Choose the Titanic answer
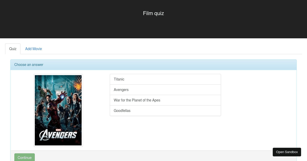Image resolution: width=307 pixels, height=161 pixels. (x=165, y=79)
